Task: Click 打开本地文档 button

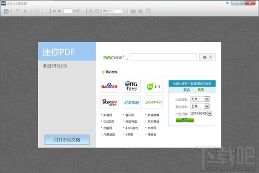Action: click(67, 140)
